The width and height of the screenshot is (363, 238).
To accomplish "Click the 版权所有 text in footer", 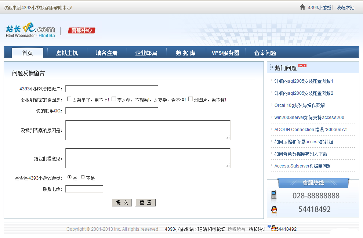I will (x=236, y=229).
